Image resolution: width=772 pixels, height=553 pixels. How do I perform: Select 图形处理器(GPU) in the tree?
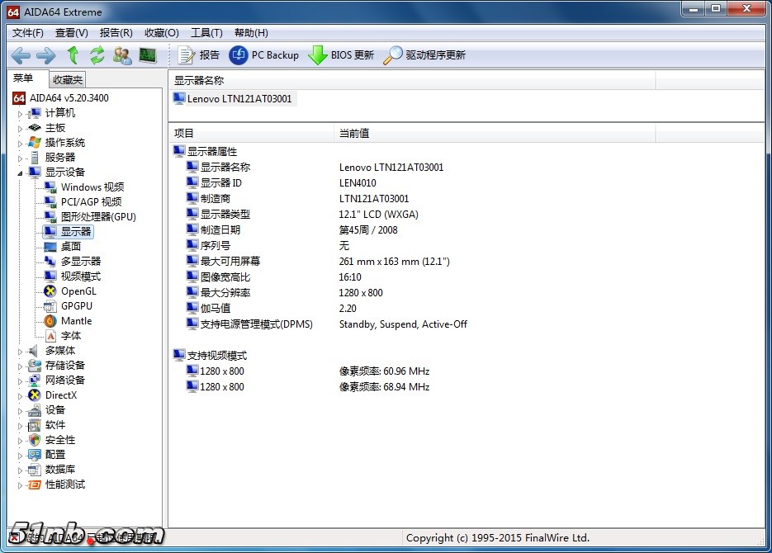click(97, 217)
